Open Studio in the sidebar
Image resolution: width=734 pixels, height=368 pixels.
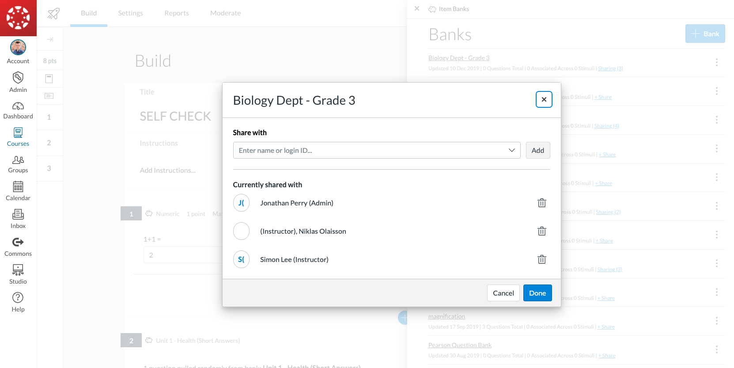click(x=18, y=275)
